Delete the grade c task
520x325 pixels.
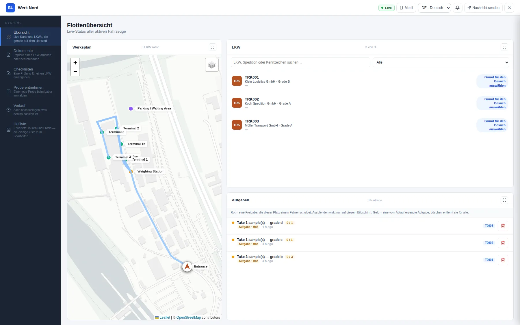pos(503,243)
